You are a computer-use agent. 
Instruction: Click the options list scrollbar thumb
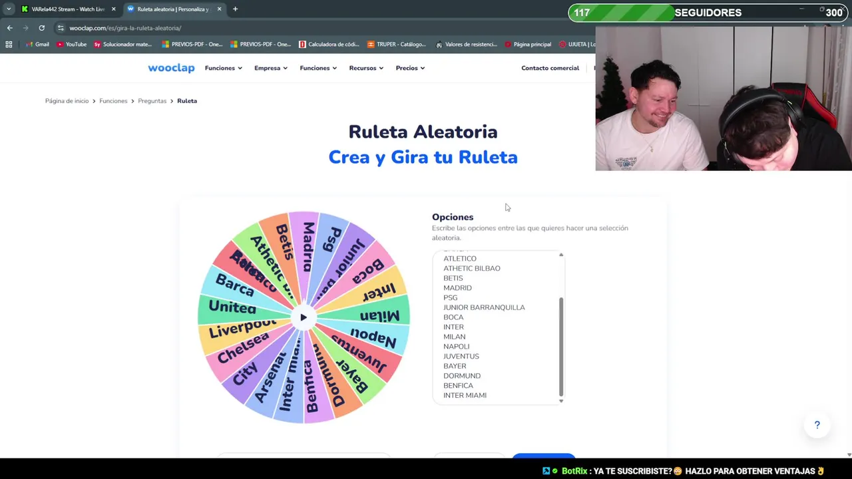561,347
